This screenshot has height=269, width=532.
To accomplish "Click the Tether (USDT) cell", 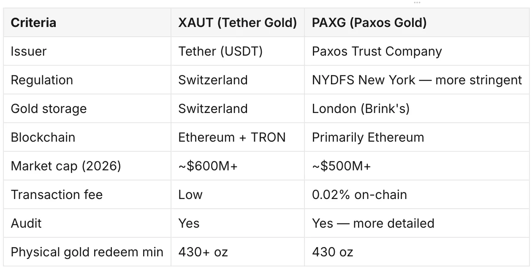I will pos(238,51).
